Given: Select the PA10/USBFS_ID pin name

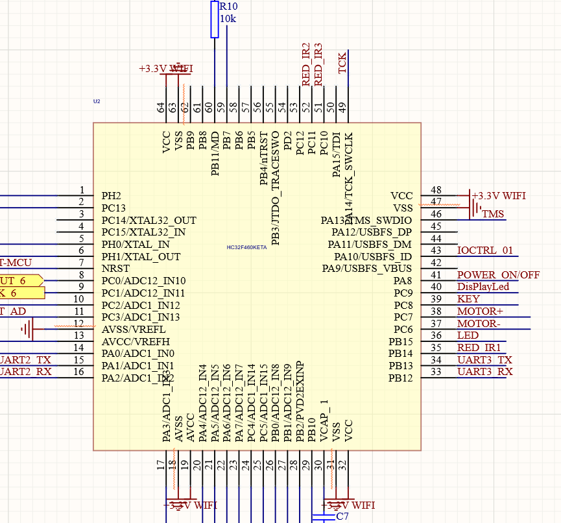Looking at the screenshot, I should (x=373, y=257).
